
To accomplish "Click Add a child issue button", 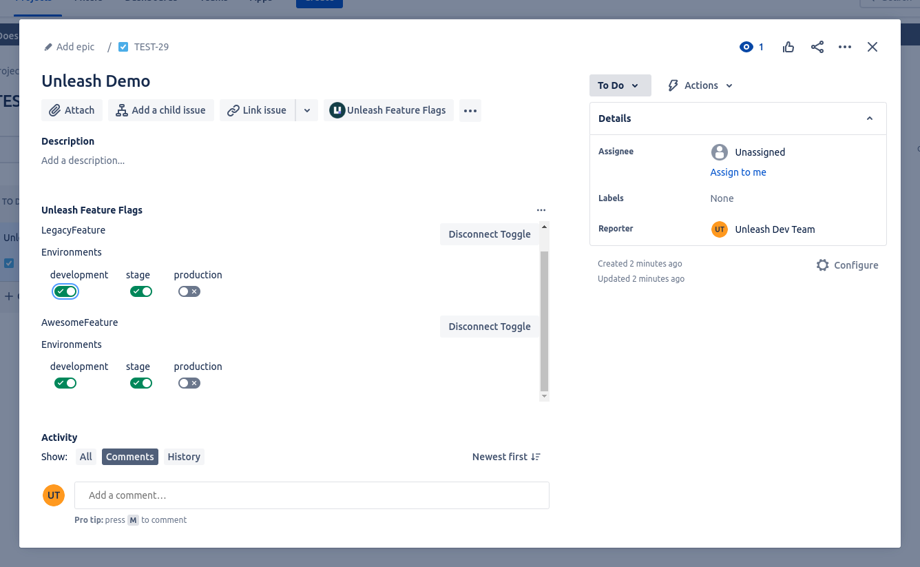I will [x=161, y=110].
